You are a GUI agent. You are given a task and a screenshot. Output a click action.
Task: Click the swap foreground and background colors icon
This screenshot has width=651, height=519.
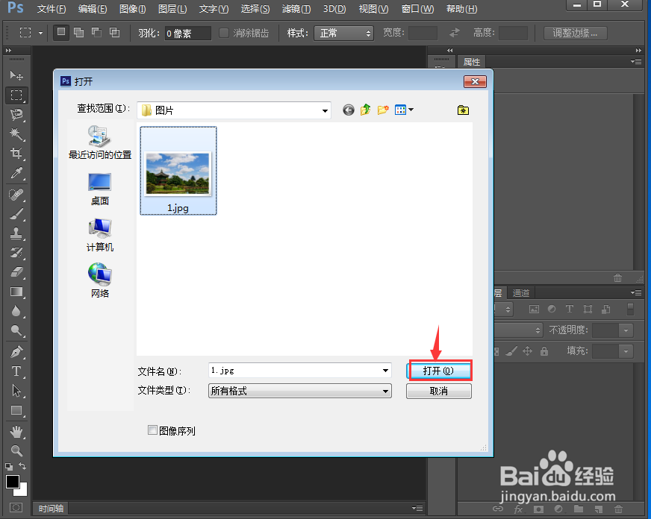[22, 466]
